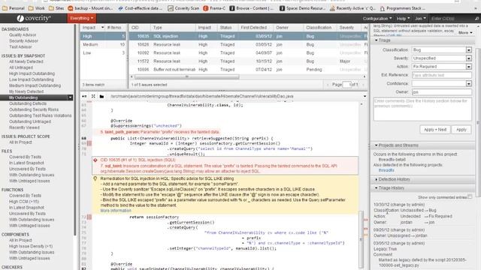The height and width of the screenshot is (270, 481).
Task: Select Buffer not null terminated issue row
Action: point(248,70)
